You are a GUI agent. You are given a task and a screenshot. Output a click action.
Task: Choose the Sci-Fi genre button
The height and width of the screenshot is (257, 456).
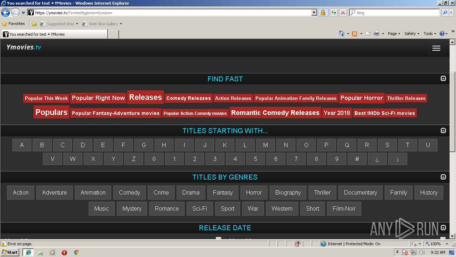199,208
